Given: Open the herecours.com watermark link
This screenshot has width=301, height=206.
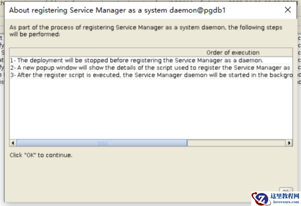Looking at the screenshot, I should tap(285, 202).
